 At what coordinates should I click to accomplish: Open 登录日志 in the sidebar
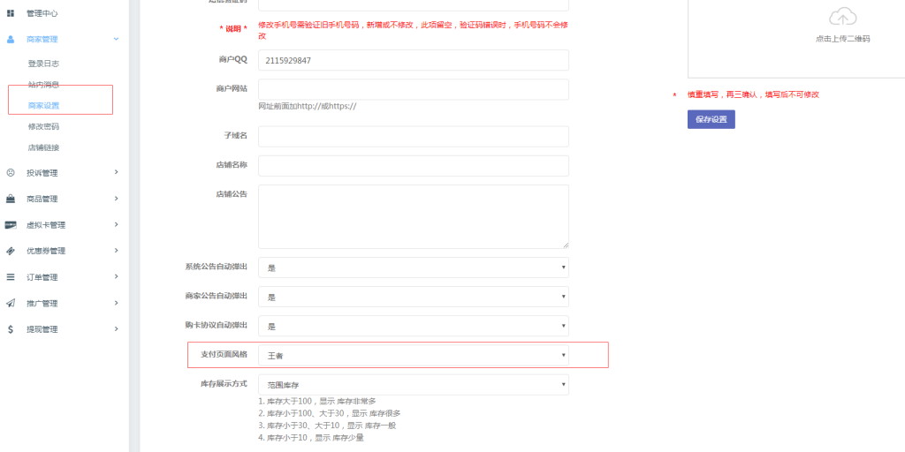tap(43, 64)
